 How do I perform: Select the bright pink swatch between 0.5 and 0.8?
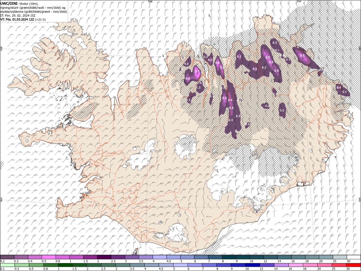click(49, 257)
